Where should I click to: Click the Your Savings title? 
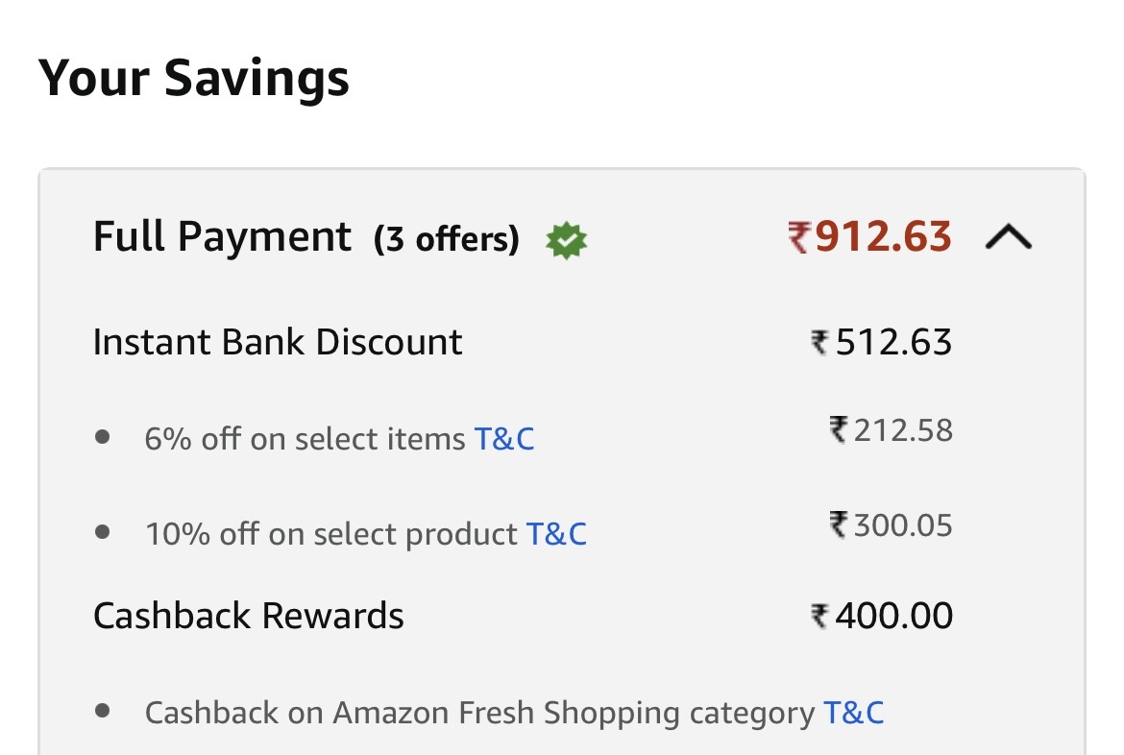point(194,78)
